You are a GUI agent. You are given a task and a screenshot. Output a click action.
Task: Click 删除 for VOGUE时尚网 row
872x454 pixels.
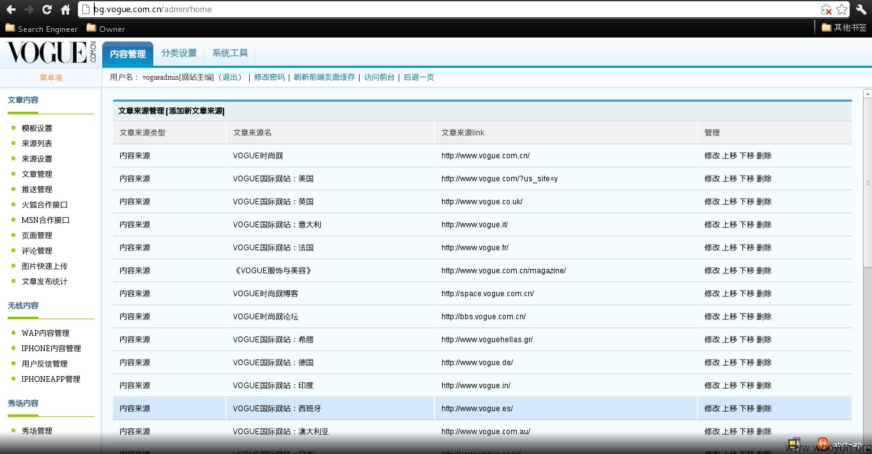764,156
